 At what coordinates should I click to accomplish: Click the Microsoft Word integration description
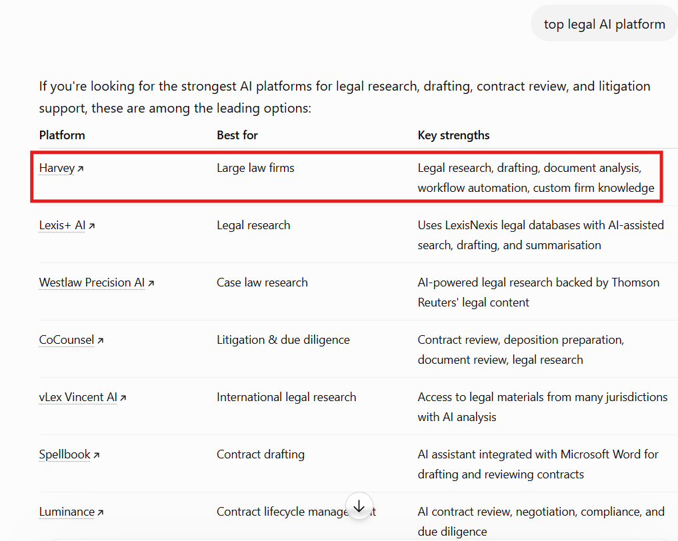click(538, 464)
